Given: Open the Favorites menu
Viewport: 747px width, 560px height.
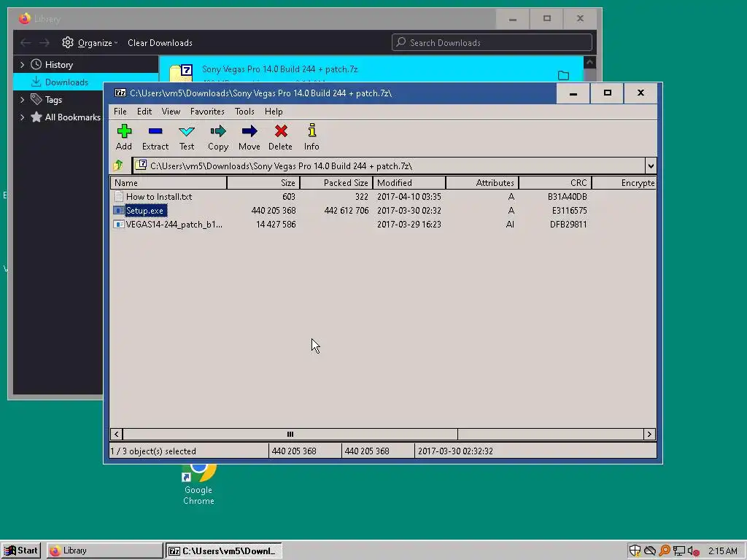Looking at the screenshot, I should pos(207,112).
